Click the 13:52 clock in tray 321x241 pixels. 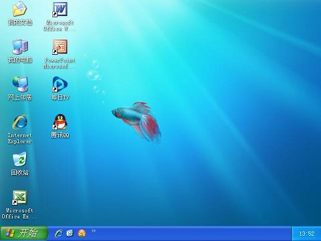(x=307, y=234)
